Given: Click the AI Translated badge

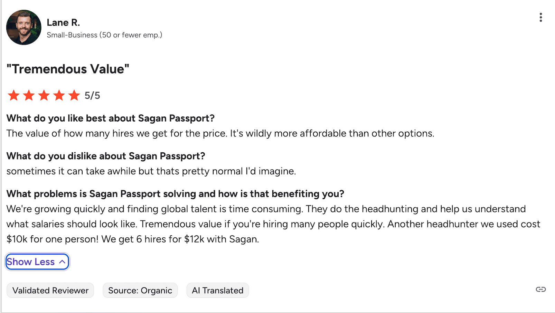Looking at the screenshot, I should pyautogui.click(x=218, y=290).
